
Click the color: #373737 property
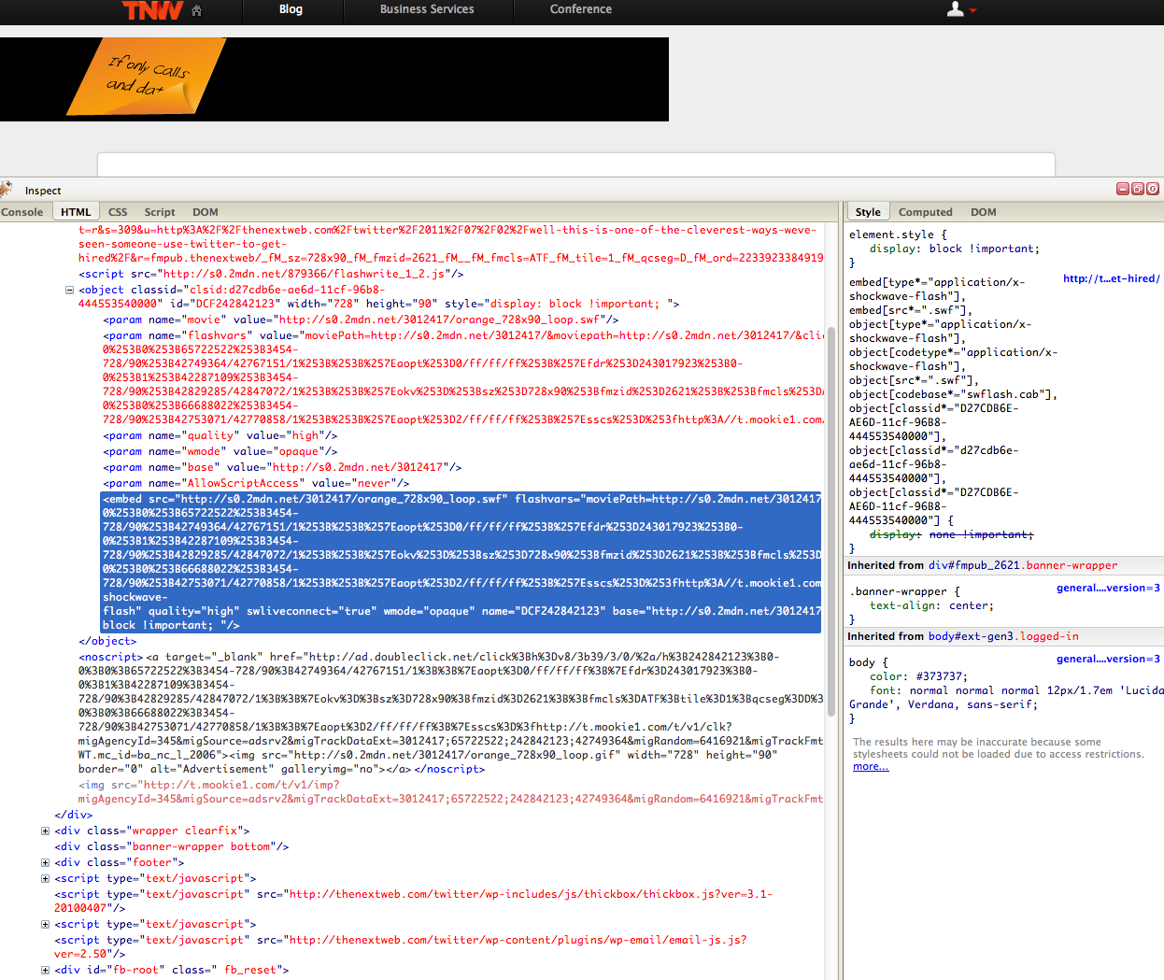[x=918, y=676]
